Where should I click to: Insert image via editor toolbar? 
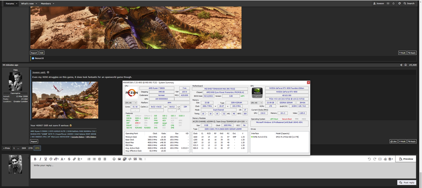[119, 159]
